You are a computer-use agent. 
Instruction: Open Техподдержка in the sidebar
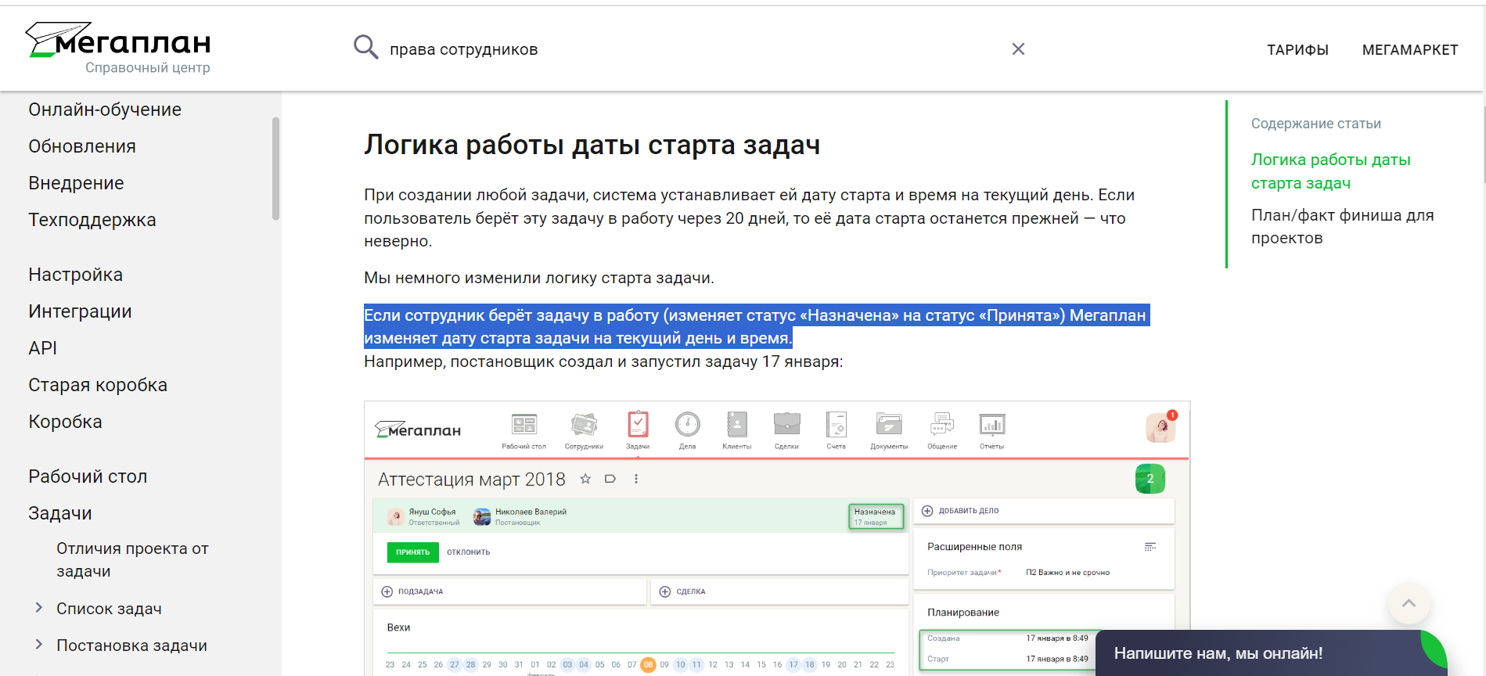click(x=92, y=220)
